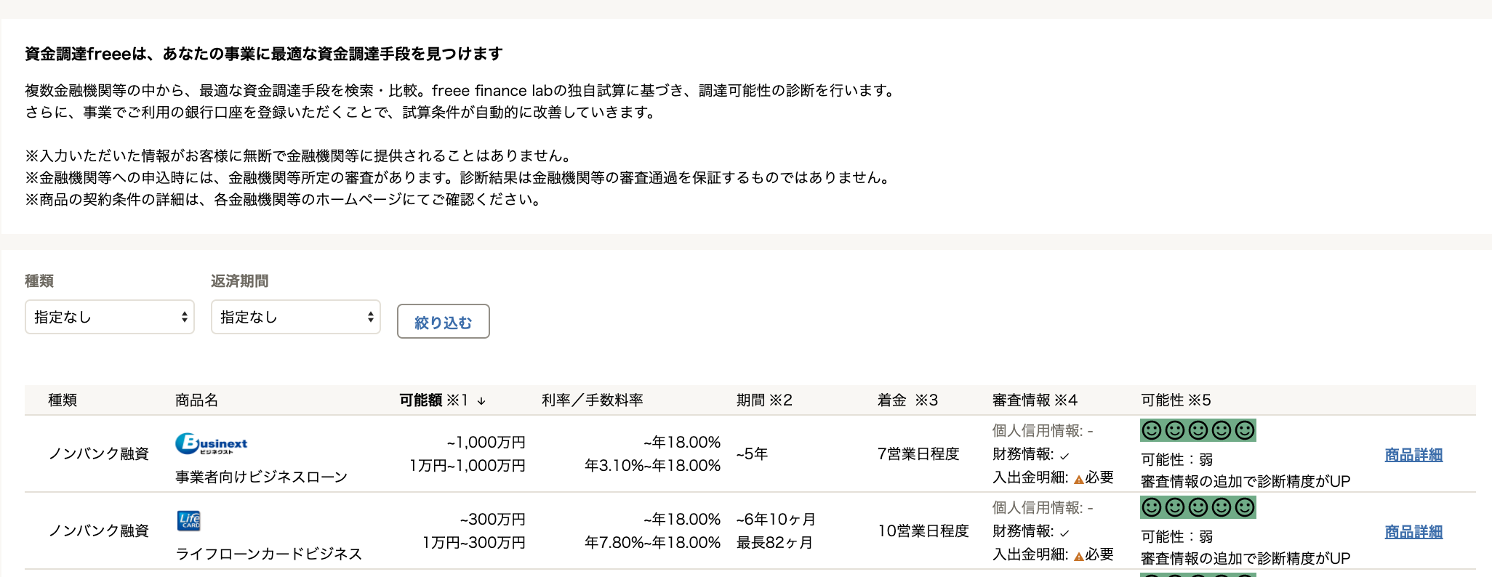Click the 絞り込む filter button

click(444, 321)
